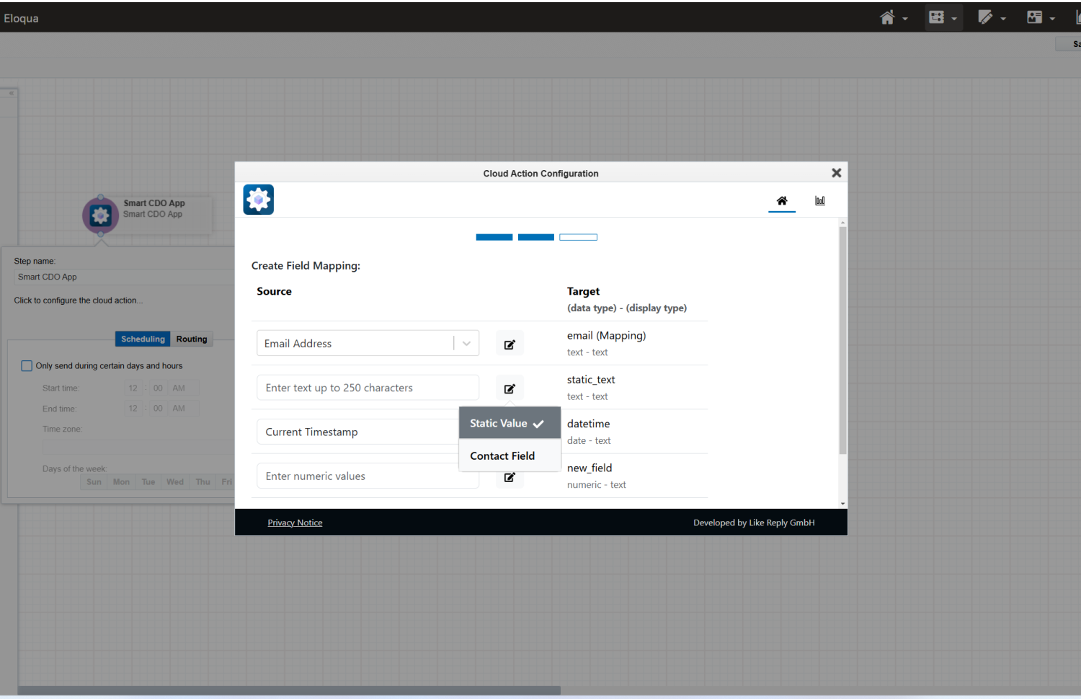The height and width of the screenshot is (699, 1081).
Task: Expand the Email Address source dropdown
Action: pos(466,344)
